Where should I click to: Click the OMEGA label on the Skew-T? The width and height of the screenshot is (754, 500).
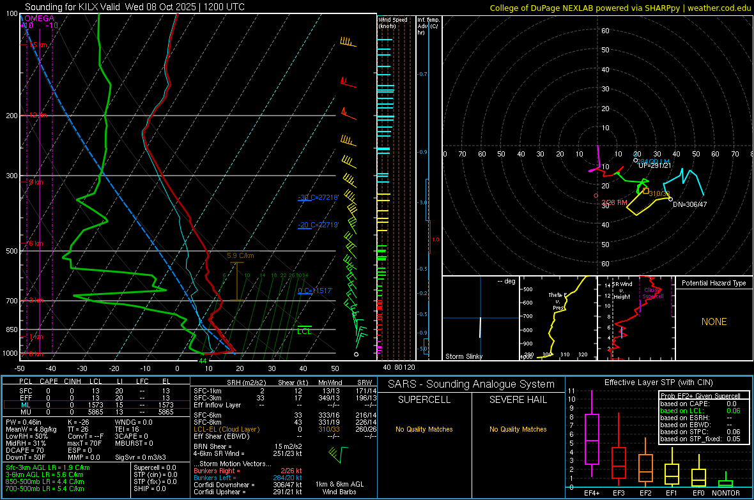pyautogui.click(x=39, y=19)
